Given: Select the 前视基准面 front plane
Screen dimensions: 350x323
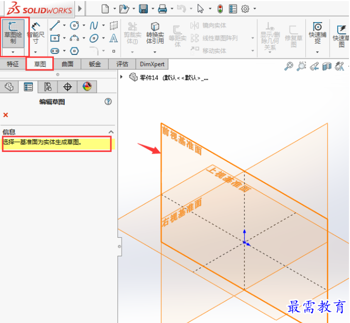Looking at the screenshot, I should [x=182, y=141].
